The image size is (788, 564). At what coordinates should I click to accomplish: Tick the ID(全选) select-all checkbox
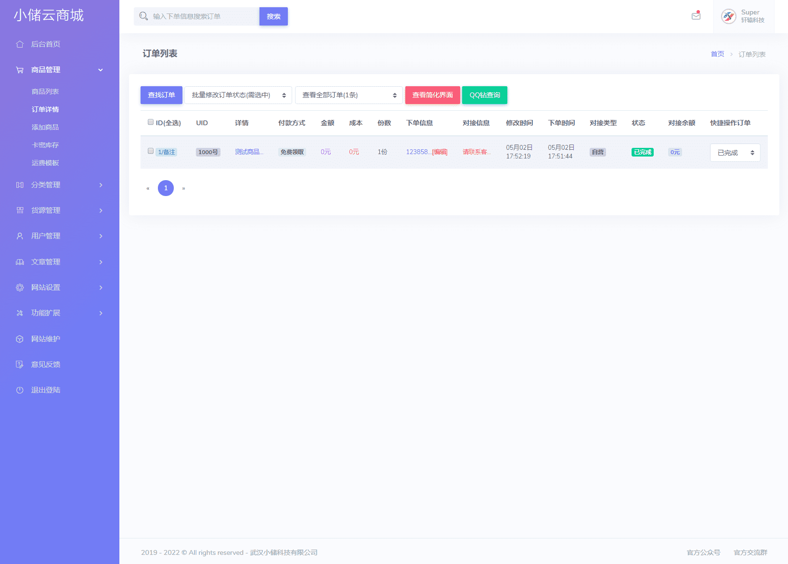pos(151,122)
